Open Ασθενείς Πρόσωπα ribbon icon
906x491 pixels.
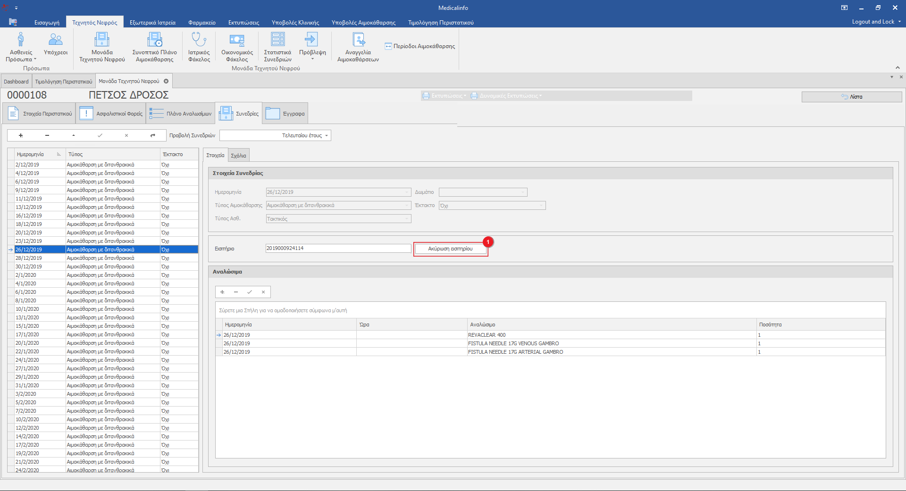click(21, 40)
